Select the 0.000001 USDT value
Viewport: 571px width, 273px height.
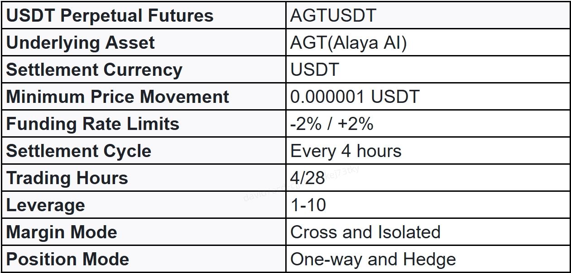(355, 97)
